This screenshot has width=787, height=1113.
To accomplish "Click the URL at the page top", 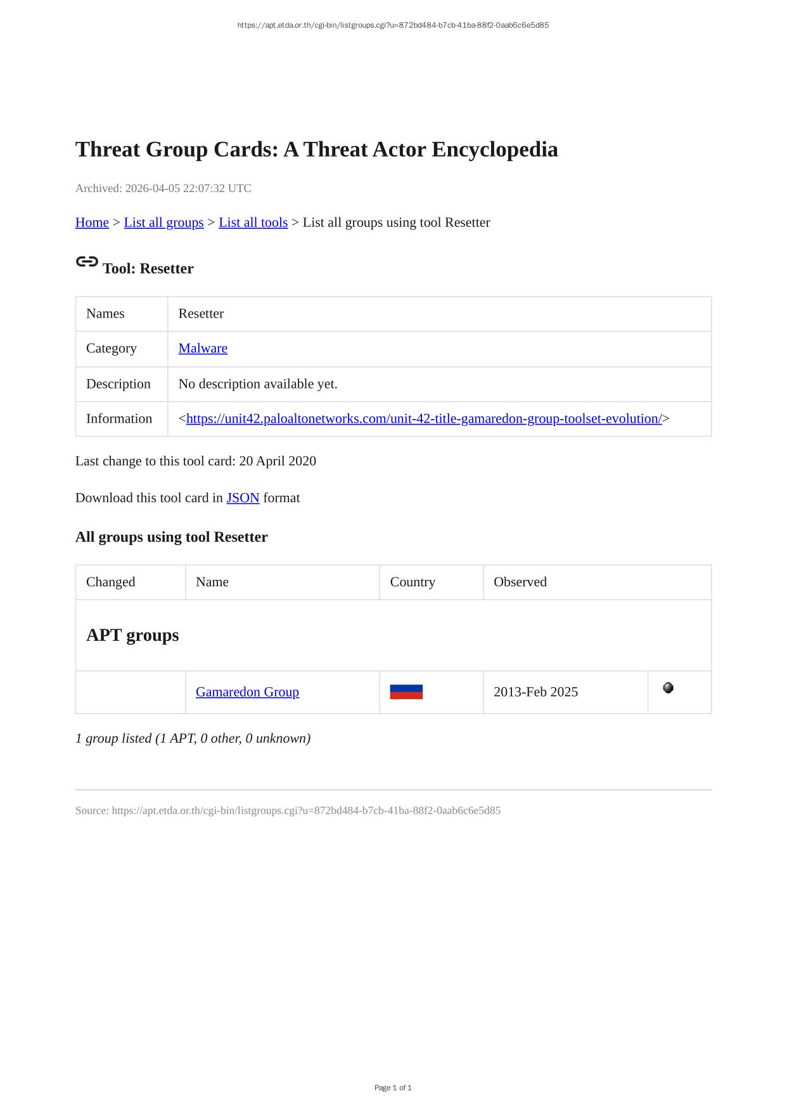I will point(393,25).
